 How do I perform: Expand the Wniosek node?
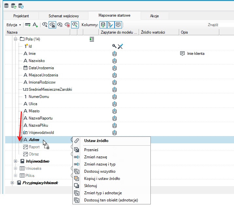15,168
